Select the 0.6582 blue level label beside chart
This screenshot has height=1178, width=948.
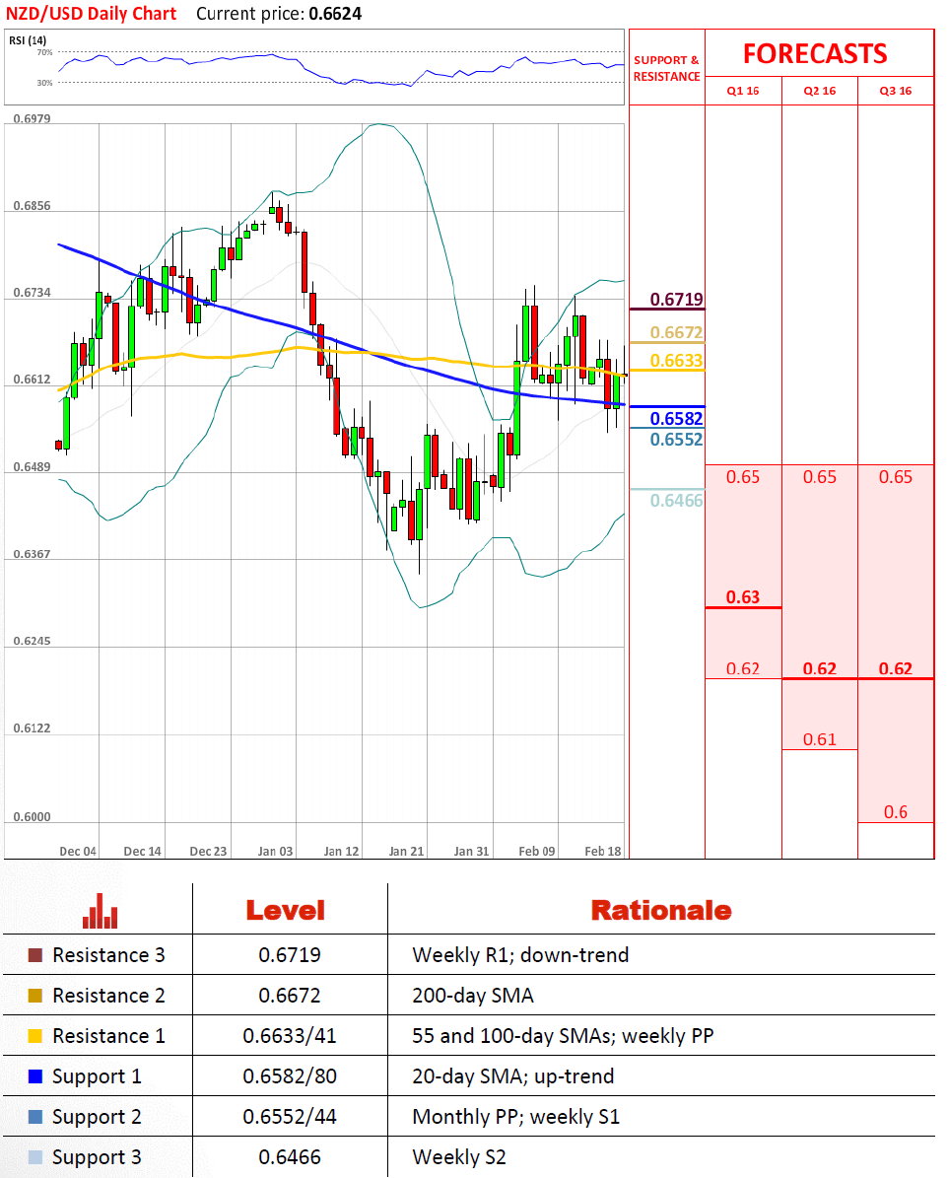coord(676,418)
